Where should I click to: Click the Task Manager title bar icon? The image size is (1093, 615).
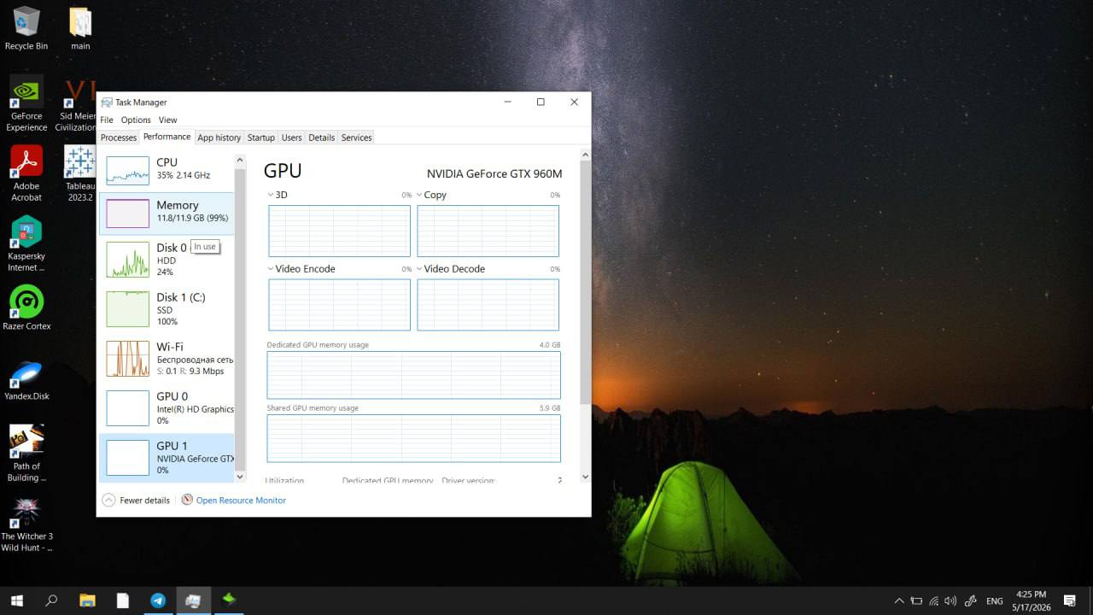click(107, 102)
